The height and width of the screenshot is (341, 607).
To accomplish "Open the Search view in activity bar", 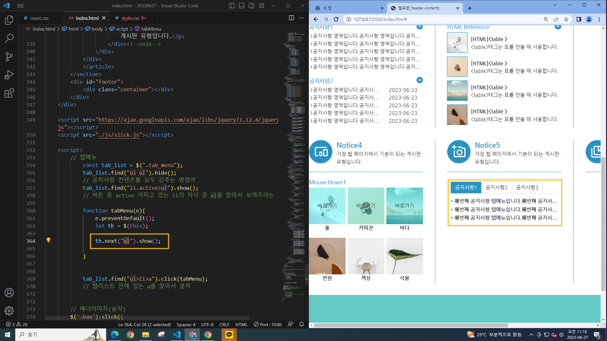I will pos(9,39).
